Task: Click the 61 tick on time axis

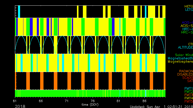Action: click(x=15, y=101)
